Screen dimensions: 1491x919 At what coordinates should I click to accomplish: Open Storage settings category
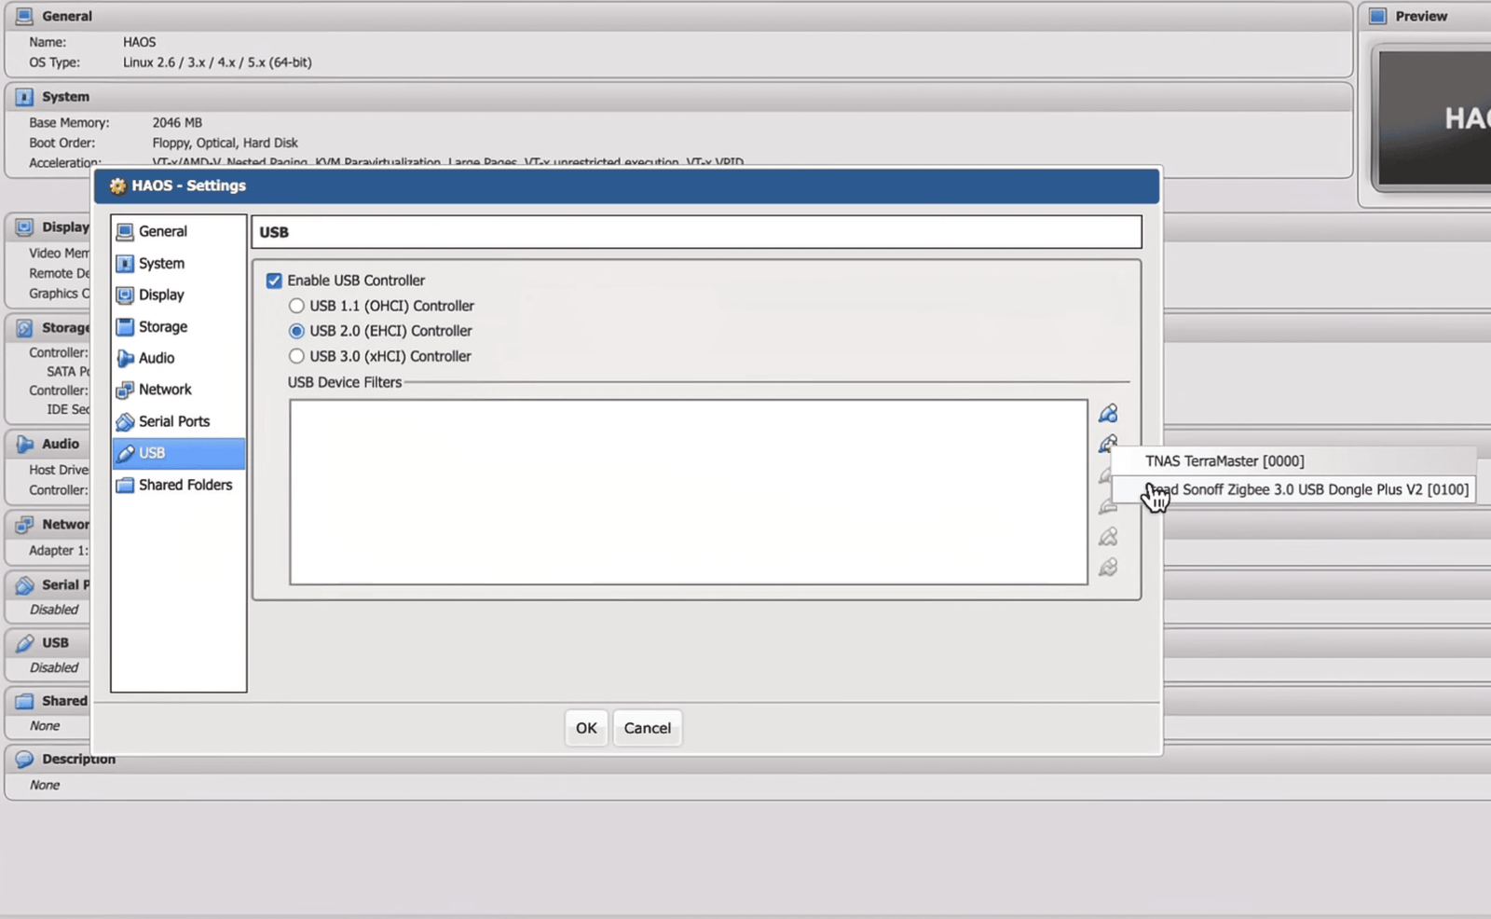pos(178,326)
